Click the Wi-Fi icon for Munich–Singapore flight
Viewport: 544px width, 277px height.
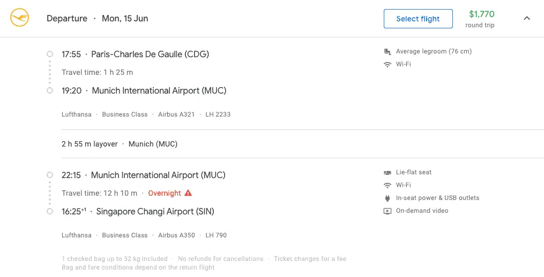(387, 185)
